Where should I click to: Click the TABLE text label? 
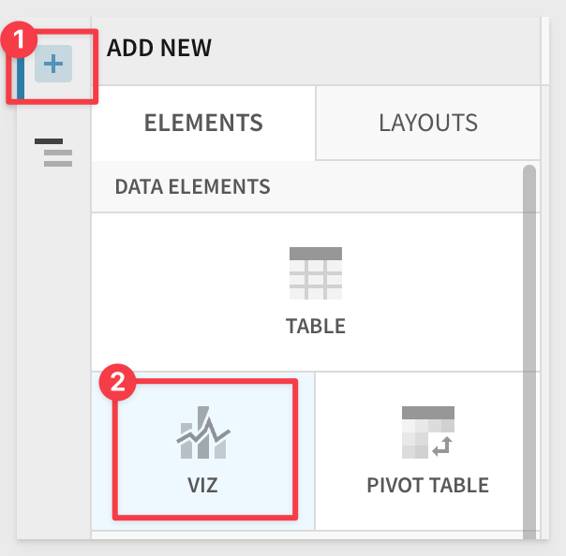pos(316,327)
